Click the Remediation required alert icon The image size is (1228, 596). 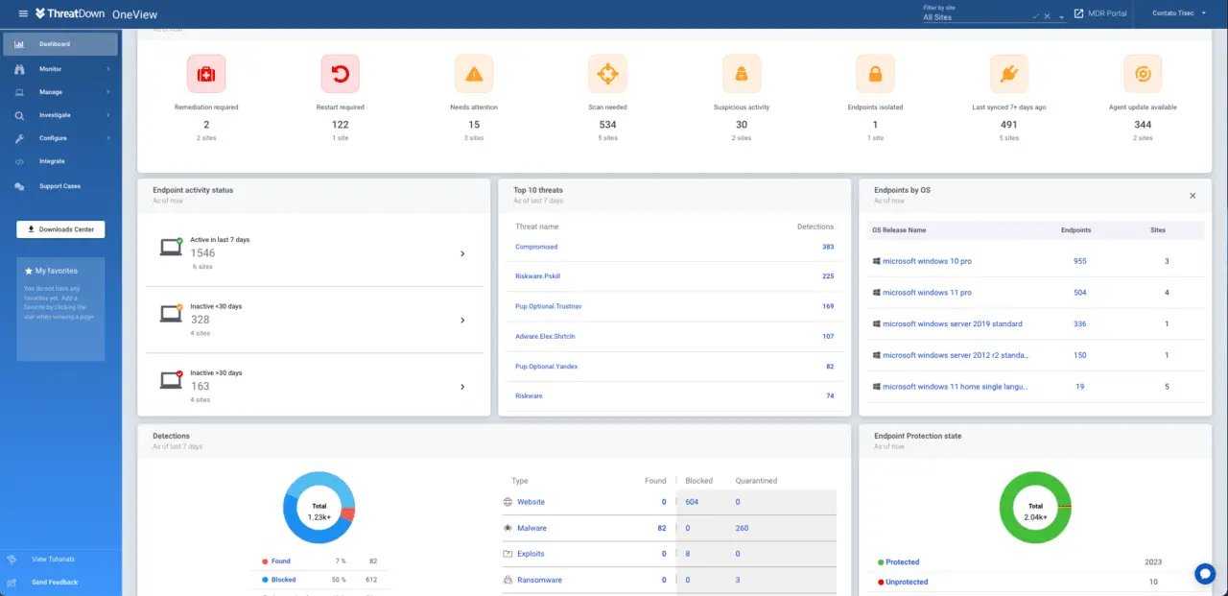click(205, 73)
